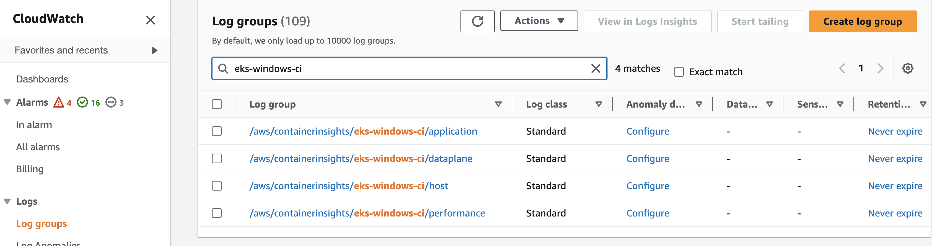Image resolution: width=932 pixels, height=246 pixels.
Task: Click the search magnifier icon
Action: pos(223,69)
